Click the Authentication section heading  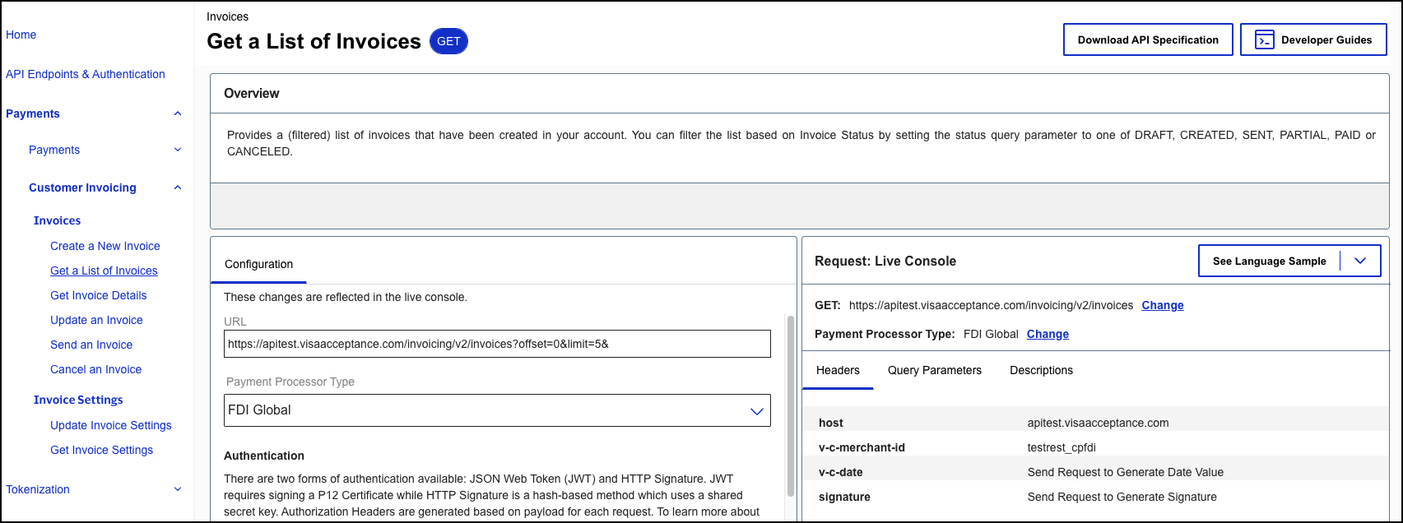tap(264, 456)
